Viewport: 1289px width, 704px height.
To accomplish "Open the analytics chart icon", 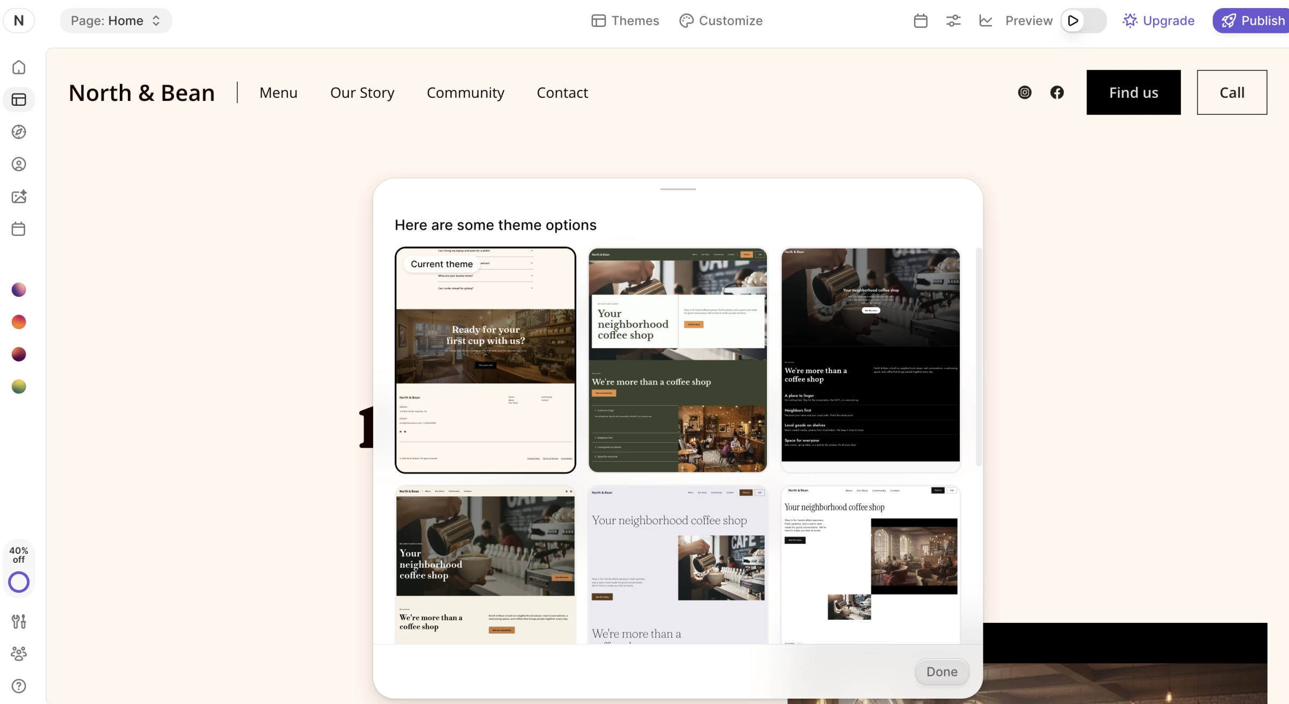I will point(986,20).
